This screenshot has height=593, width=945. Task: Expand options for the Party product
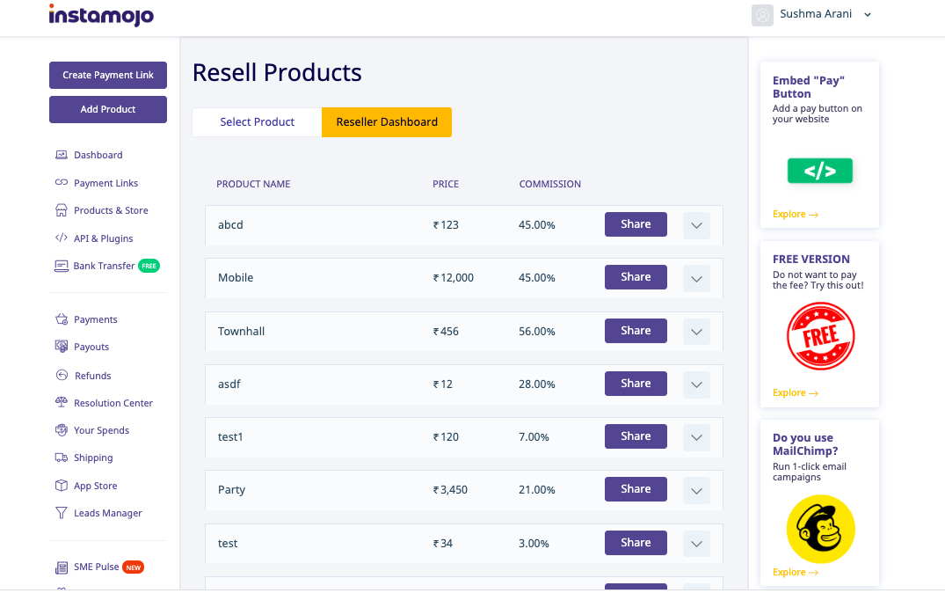coord(695,489)
